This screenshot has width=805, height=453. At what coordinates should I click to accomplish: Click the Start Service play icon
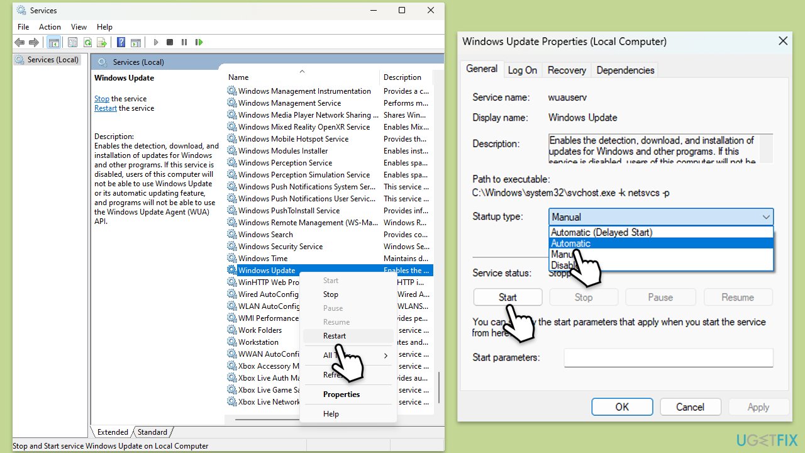pos(155,42)
